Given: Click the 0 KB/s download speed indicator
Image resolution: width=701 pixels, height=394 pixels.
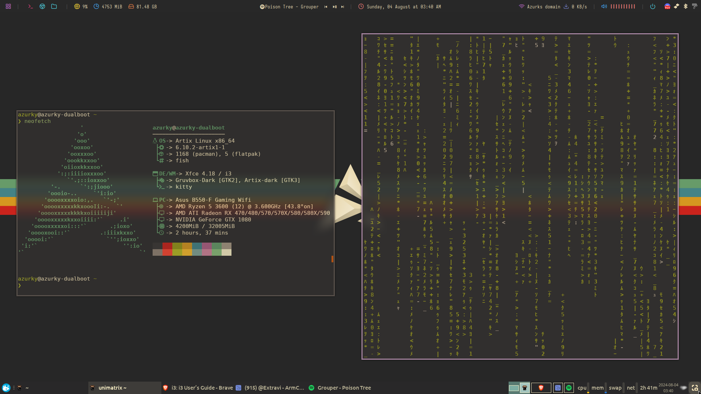Looking at the screenshot, I should [x=575, y=7].
